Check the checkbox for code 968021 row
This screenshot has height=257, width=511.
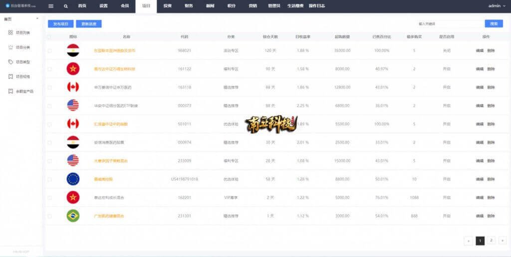(x=49, y=51)
